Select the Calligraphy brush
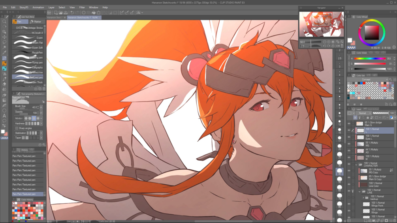The height and width of the screenshot is (223, 397). tap(28, 67)
